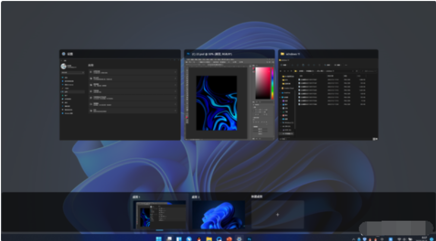Open the Start menu on the taskbar

(x=158, y=239)
